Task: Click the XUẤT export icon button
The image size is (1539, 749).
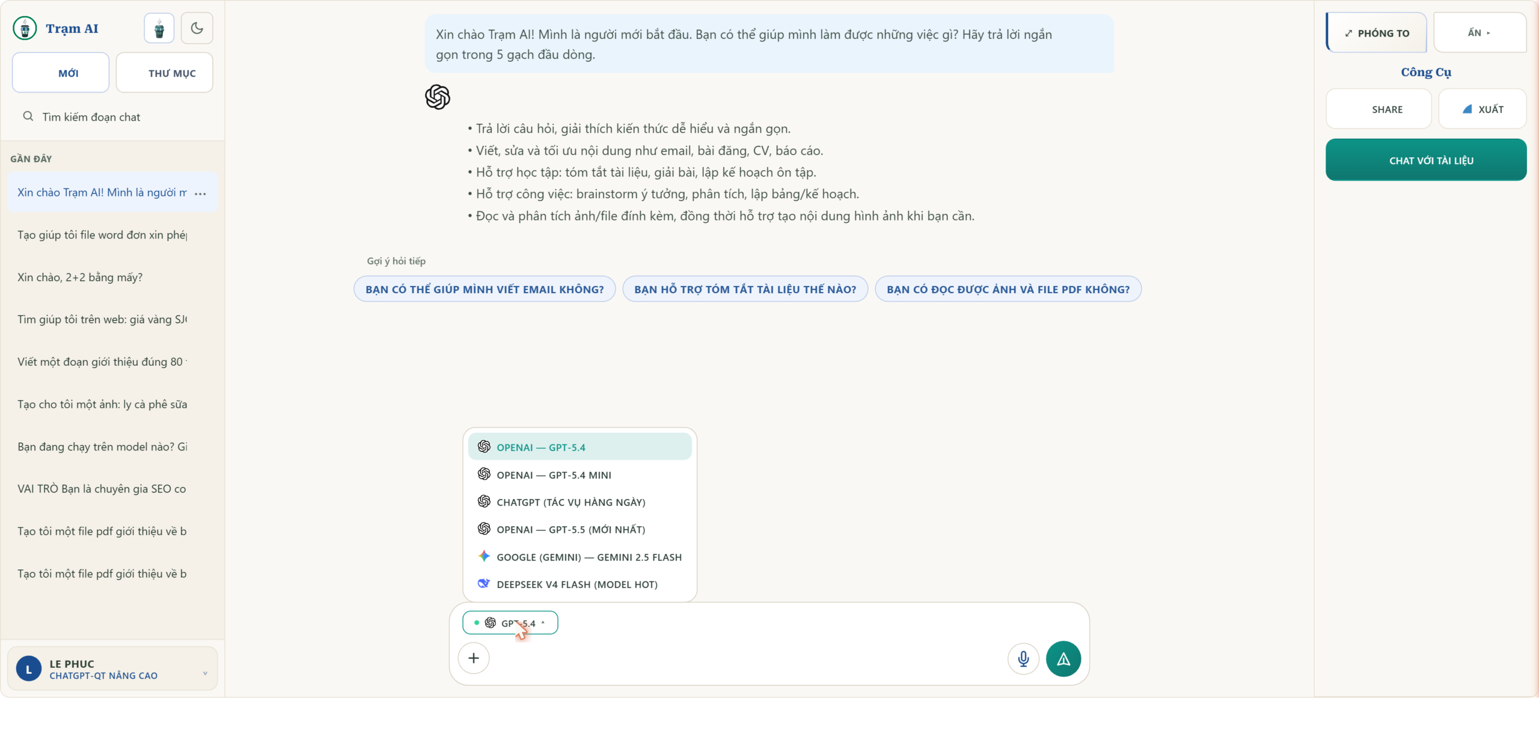Action: (x=1482, y=109)
